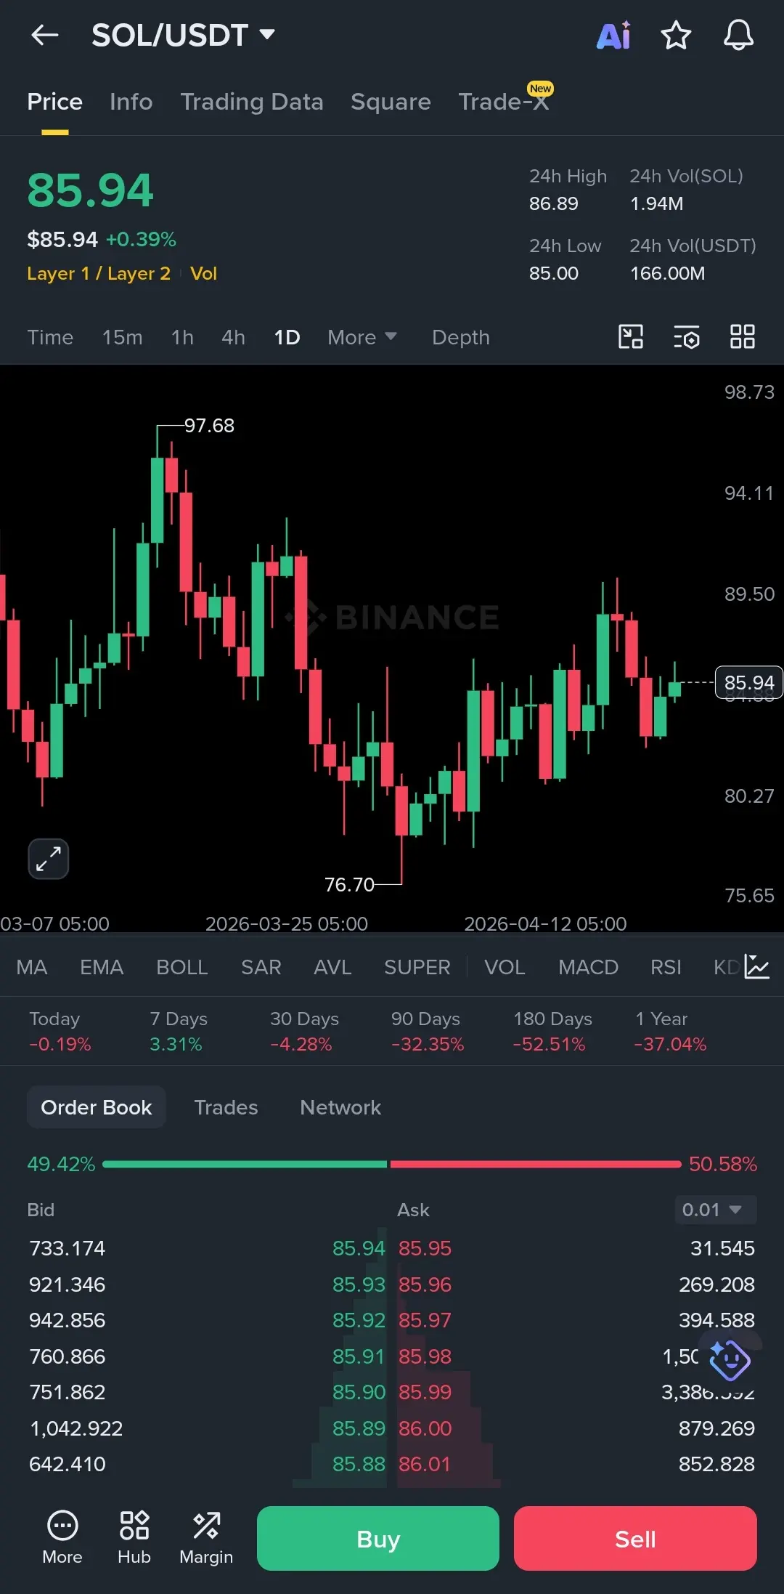784x1594 pixels.
Task: Open the Hub icon
Action: [134, 1538]
